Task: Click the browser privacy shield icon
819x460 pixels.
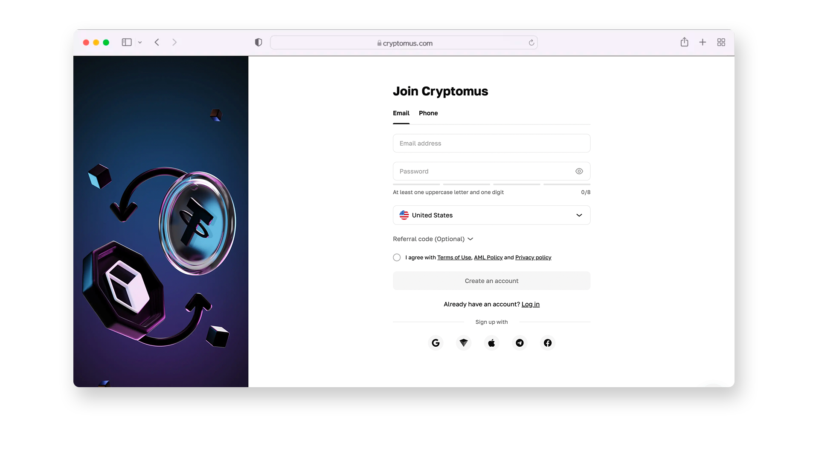Action: (x=258, y=42)
